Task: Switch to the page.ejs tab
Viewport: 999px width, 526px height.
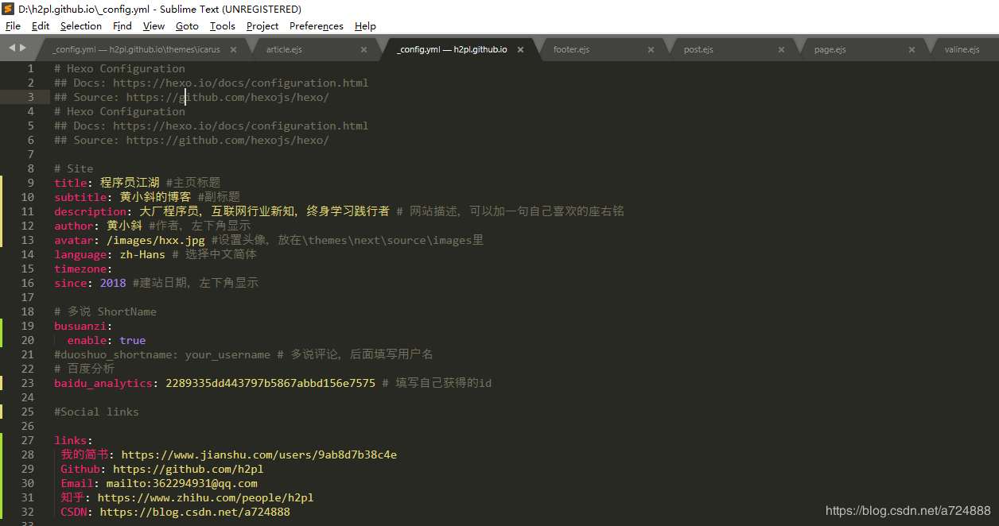Action: point(830,49)
